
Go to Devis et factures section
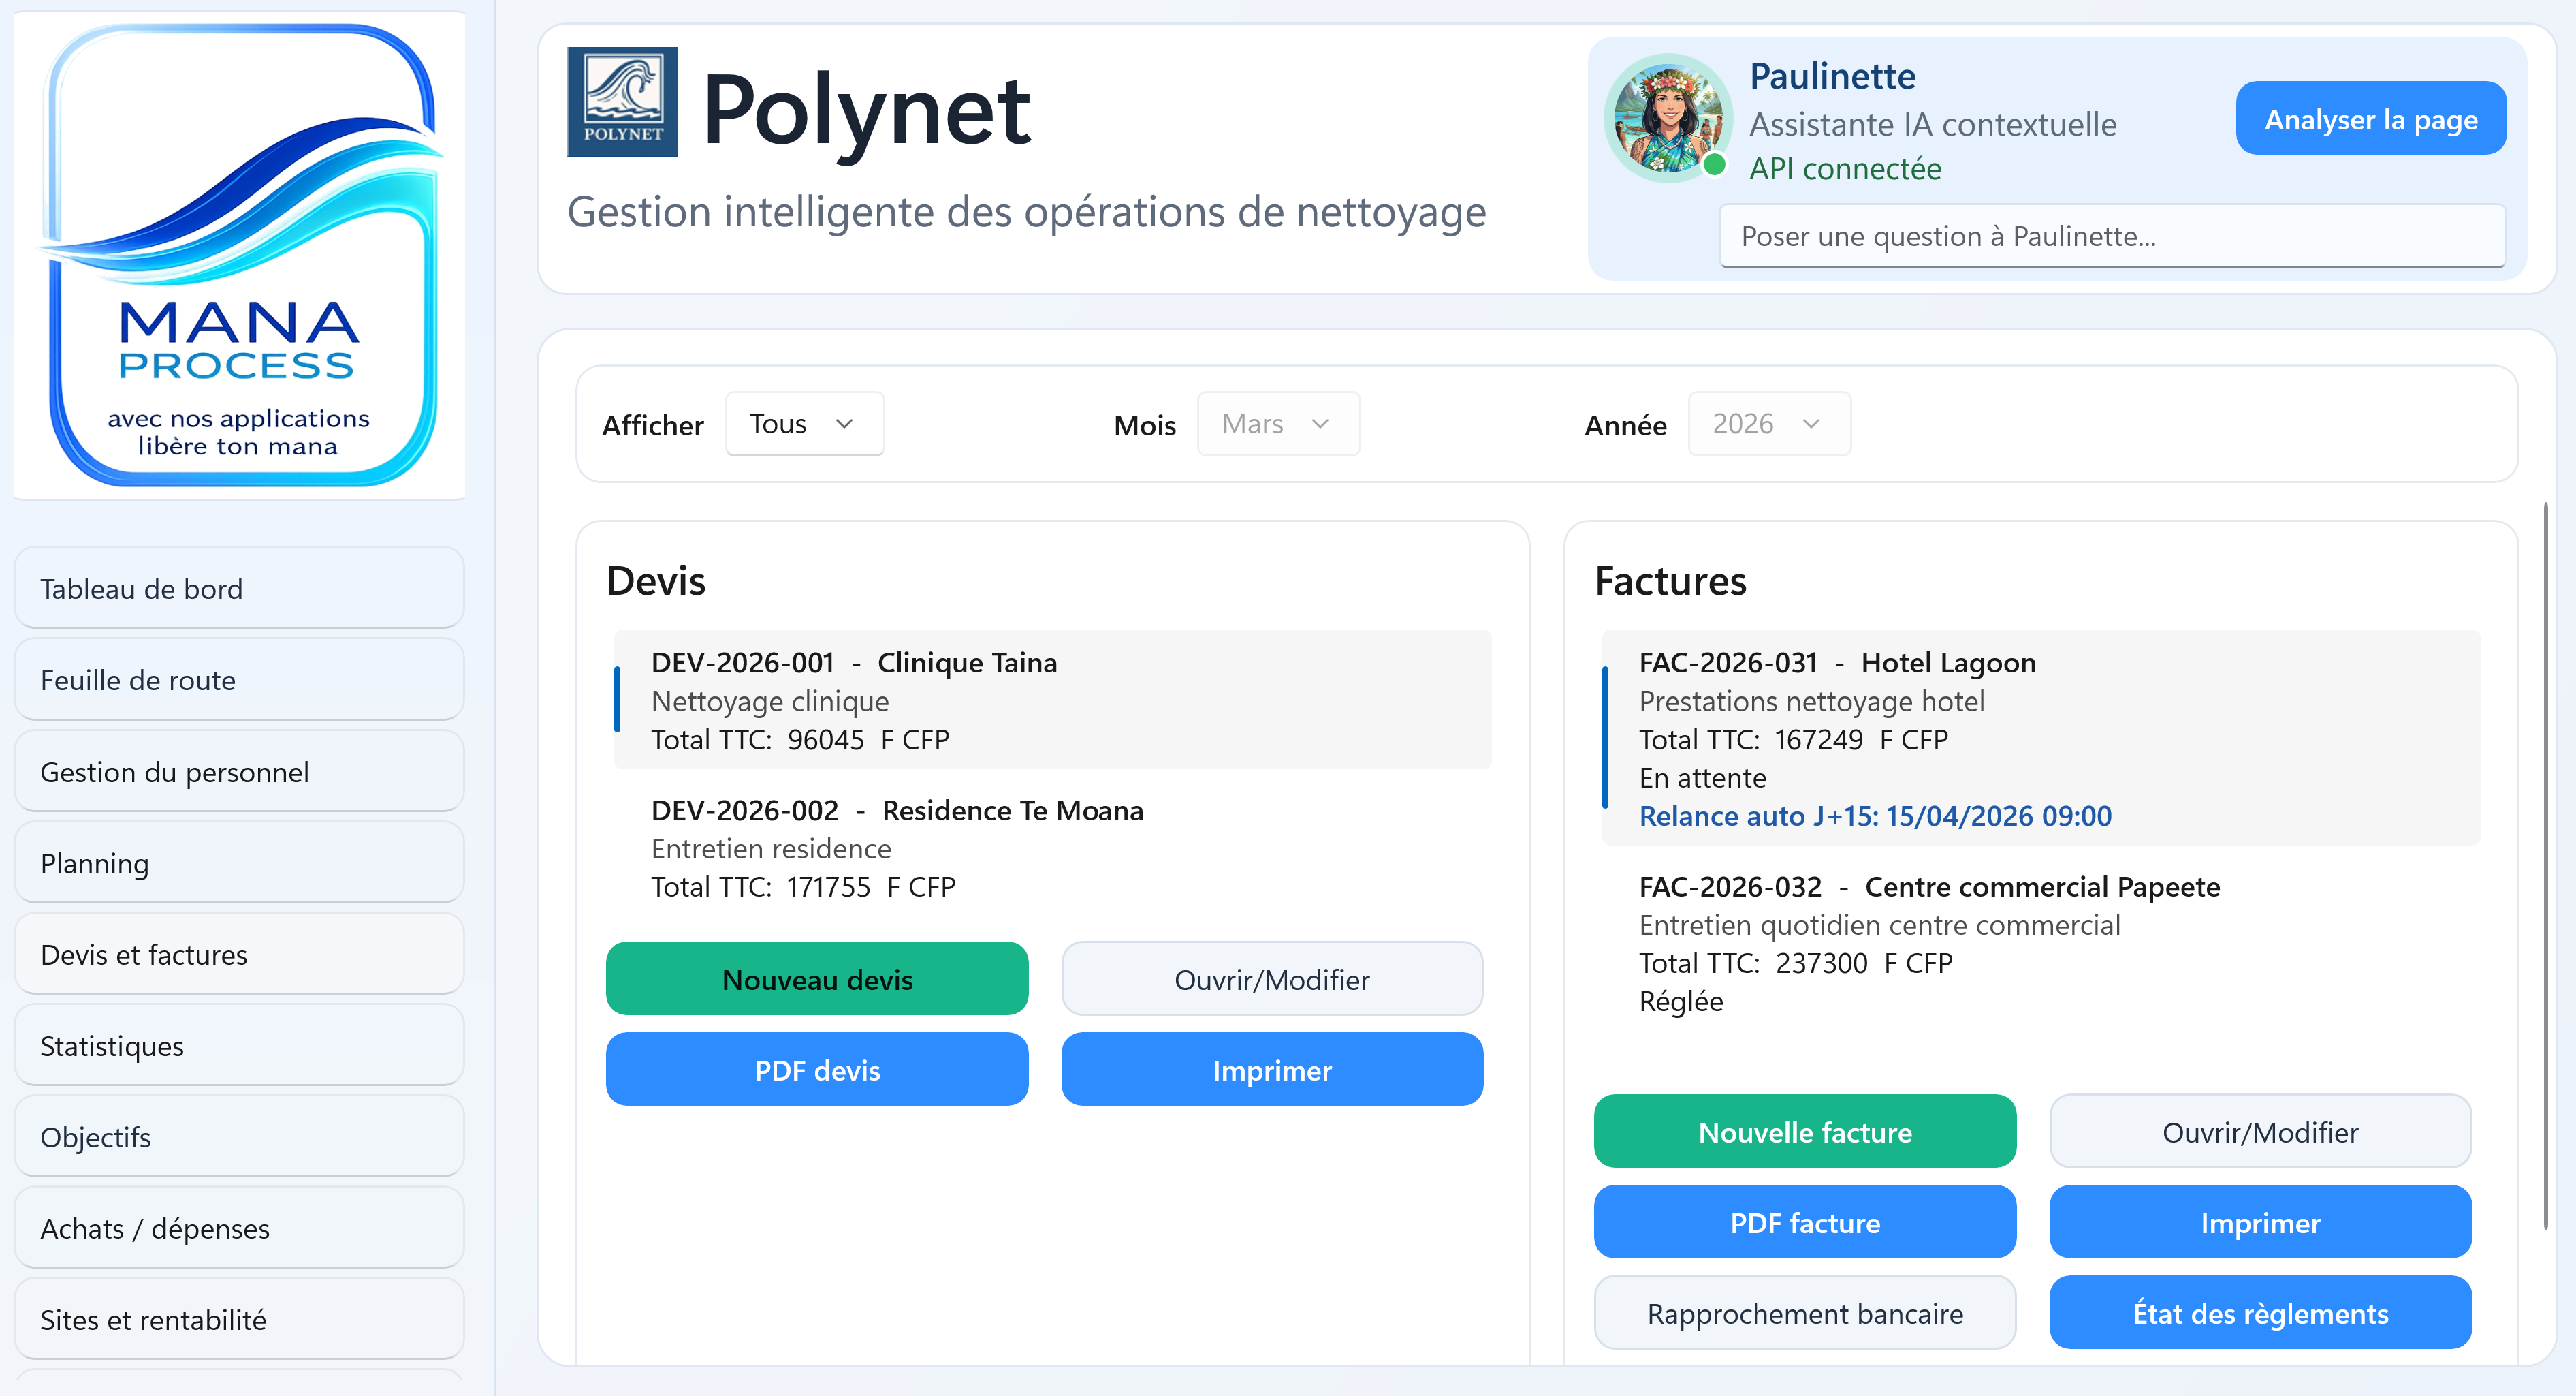239,955
